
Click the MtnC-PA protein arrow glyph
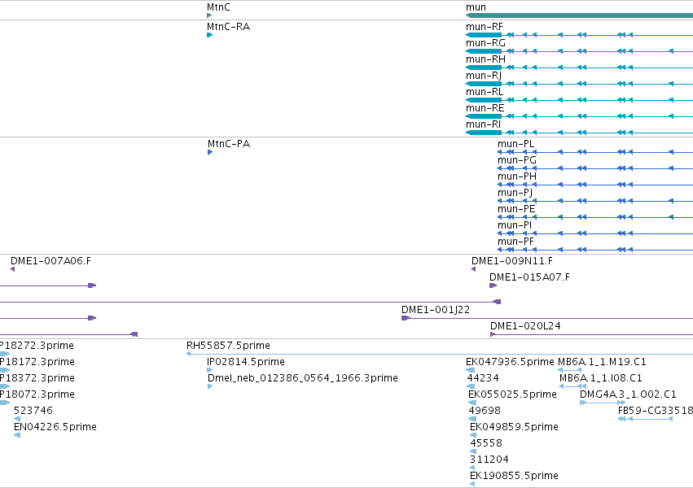pyautogui.click(x=210, y=152)
